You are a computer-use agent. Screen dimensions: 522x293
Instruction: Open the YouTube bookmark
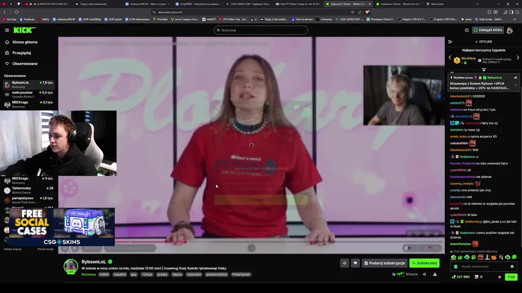(x=9, y=19)
